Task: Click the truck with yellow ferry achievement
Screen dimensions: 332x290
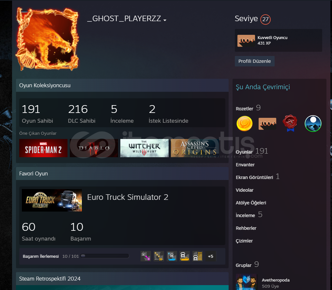Action: pyautogui.click(x=184, y=256)
